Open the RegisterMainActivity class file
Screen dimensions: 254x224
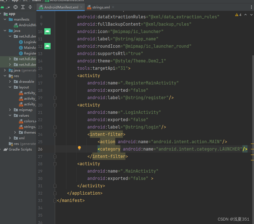point(28,53)
